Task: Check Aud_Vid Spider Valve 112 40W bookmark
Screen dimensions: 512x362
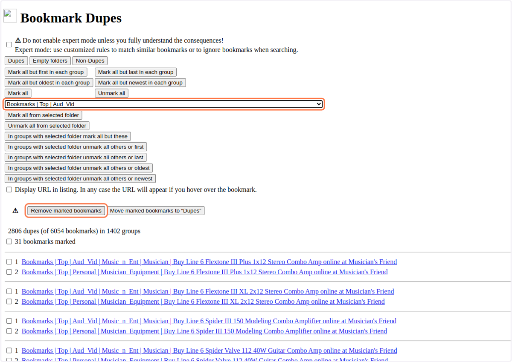Action: pyautogui.click(x=9, y=351)
